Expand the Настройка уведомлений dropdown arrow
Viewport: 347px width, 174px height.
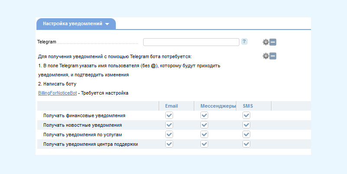[x=107, y=24]
